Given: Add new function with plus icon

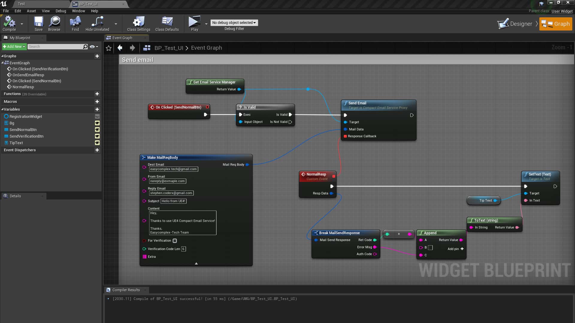Looking at the screenshot, I should tap(97, 94).
